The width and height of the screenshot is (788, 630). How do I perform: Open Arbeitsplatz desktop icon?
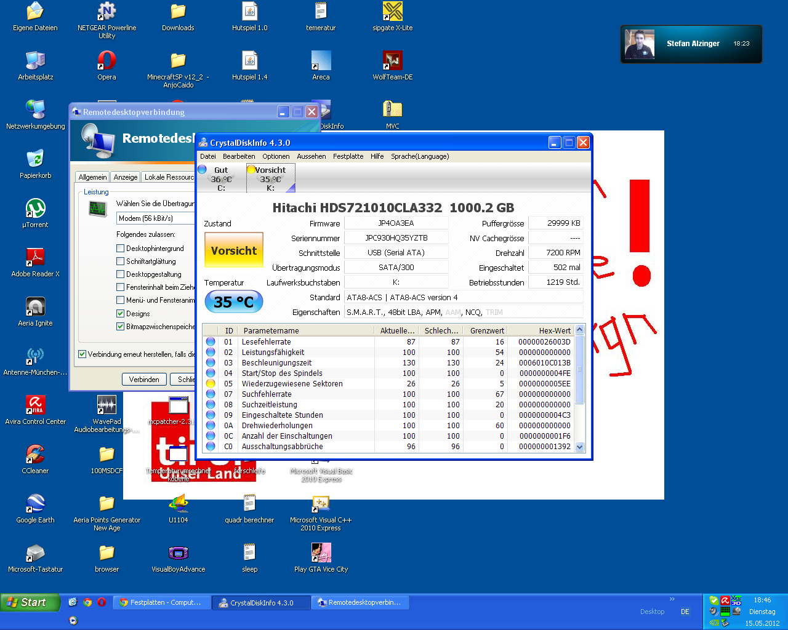(x=35, y=66)
